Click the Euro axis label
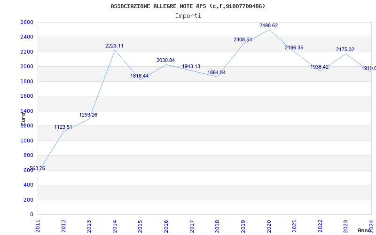 [x=23, y=119]
